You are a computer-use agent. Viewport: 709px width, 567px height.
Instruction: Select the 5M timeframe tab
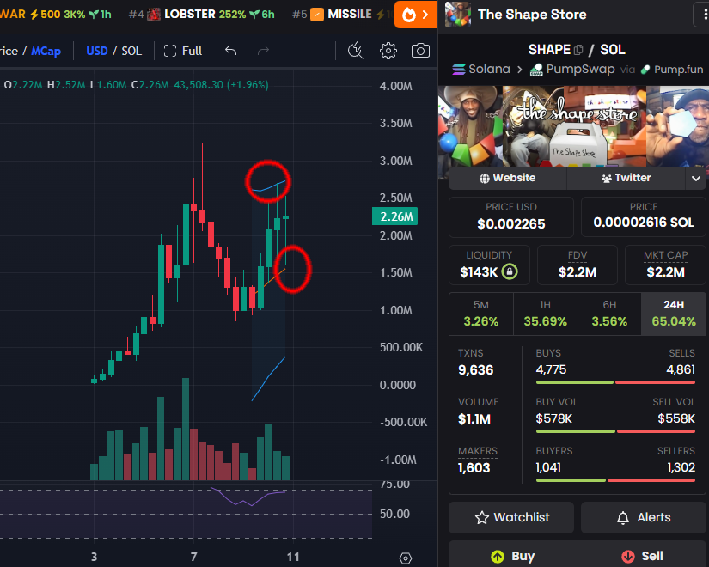coord(481,314)
